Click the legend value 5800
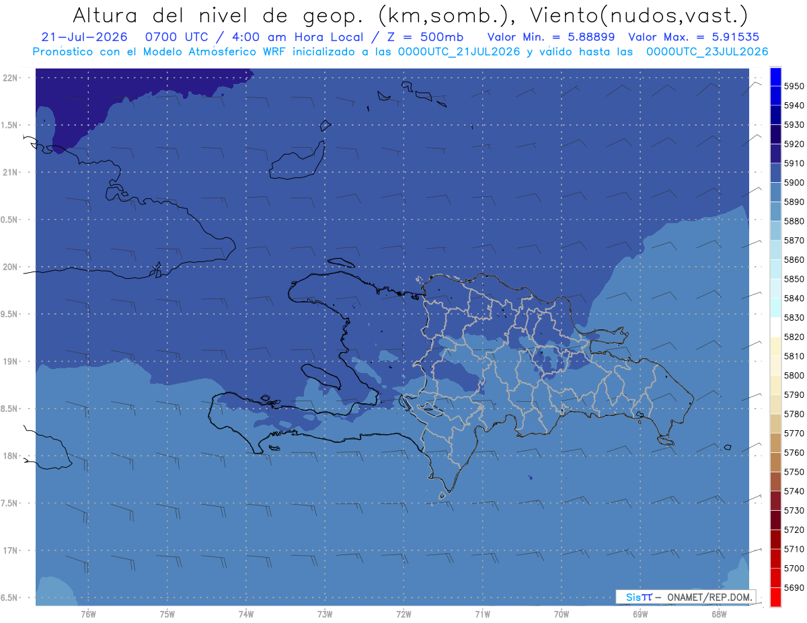 click(x=794, y=375)
